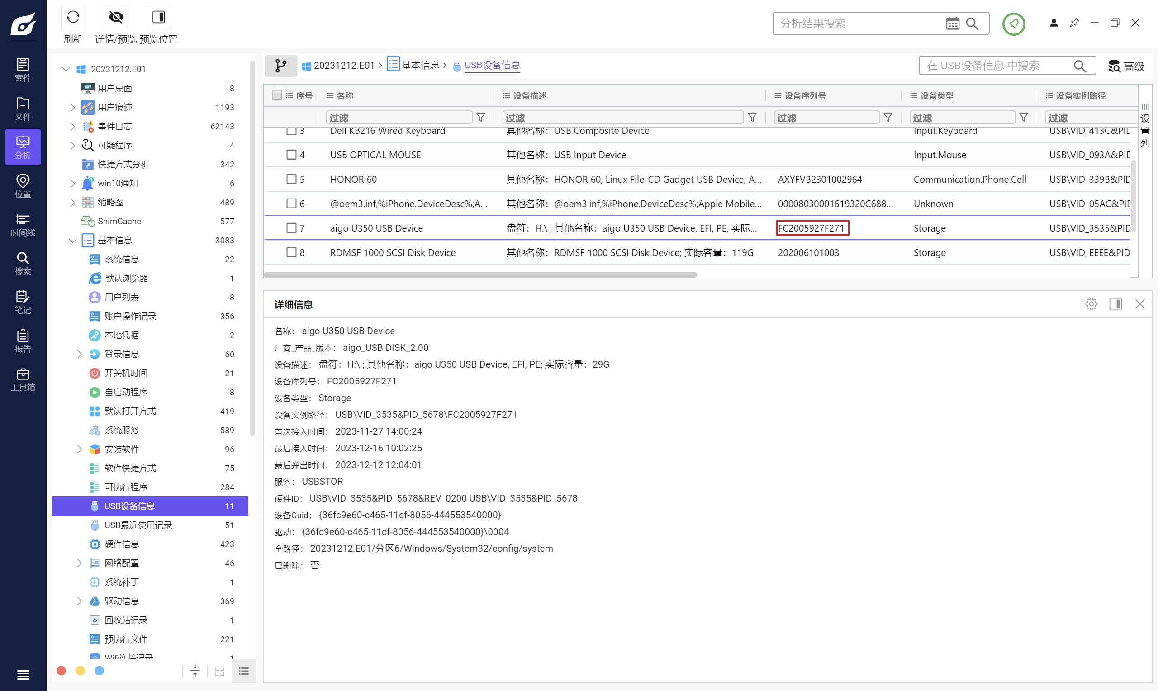This screenshot has width=1158, height=691.
Task: Open the 工具箱 sidebar icon
Action: point(23,379)
